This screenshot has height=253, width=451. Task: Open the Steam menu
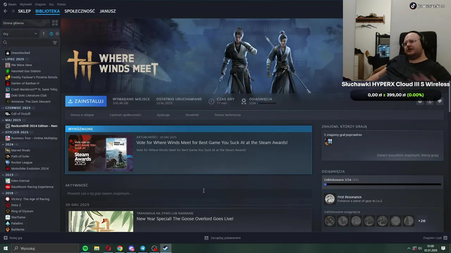(10, 4)
